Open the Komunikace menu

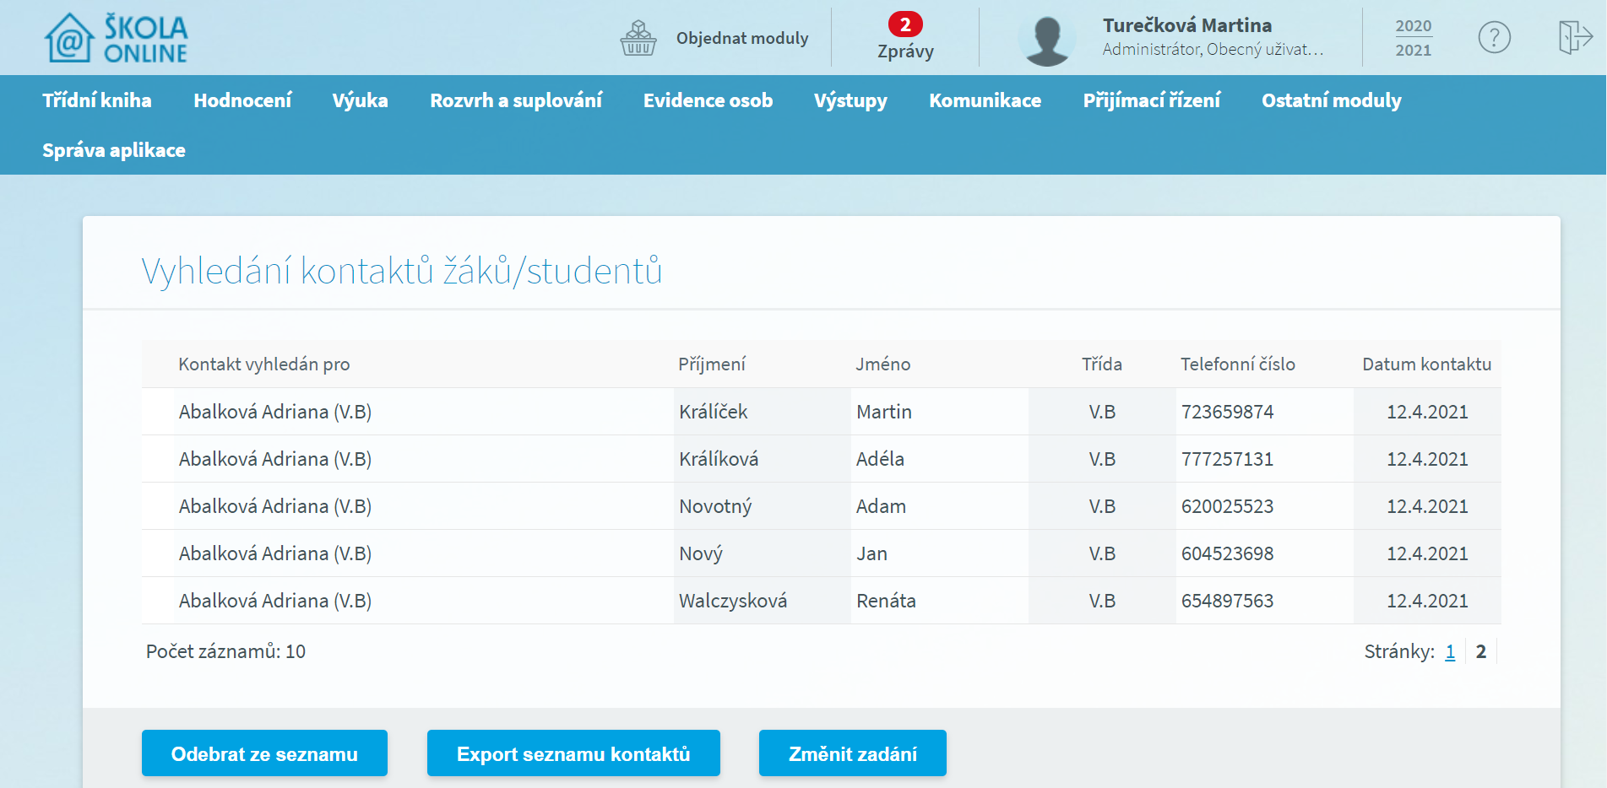pyautogui.click(x=985, y=100)
